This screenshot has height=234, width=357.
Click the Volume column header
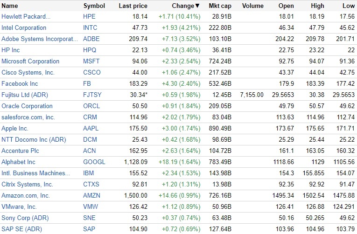(x=253, y=6)
